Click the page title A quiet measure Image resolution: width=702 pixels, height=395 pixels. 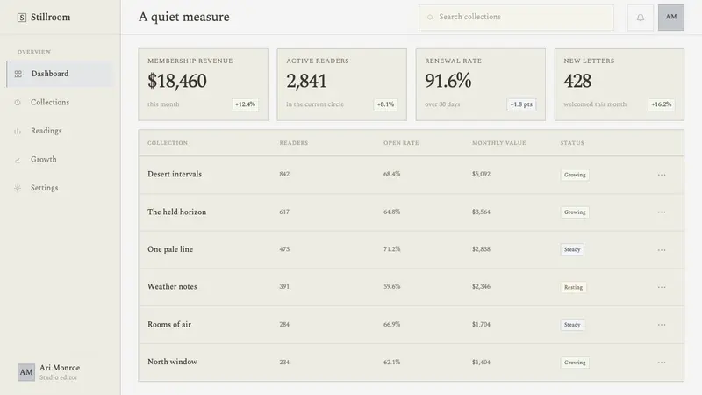tap(184, 17)
